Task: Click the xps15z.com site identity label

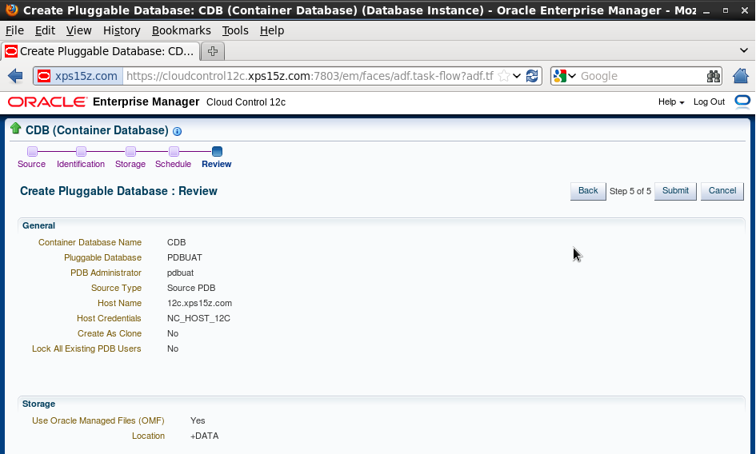Action: click(x=86, y=76)
